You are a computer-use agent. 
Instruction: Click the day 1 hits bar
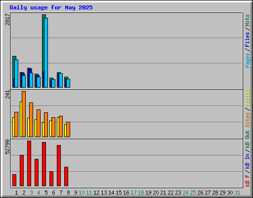click(14, 72)
